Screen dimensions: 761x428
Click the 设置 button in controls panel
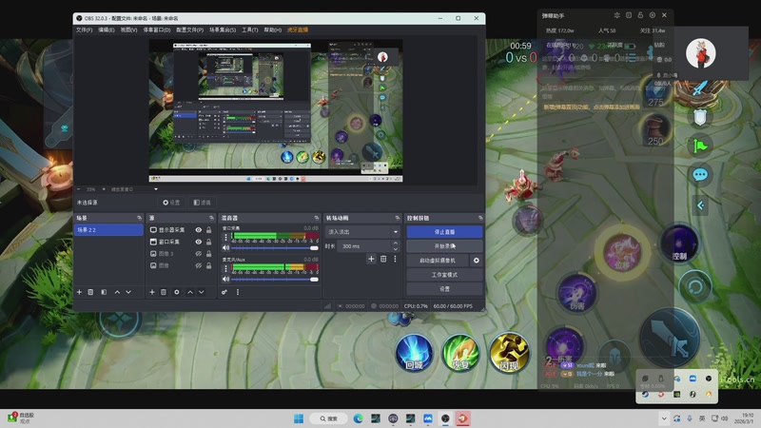point(444,289)
